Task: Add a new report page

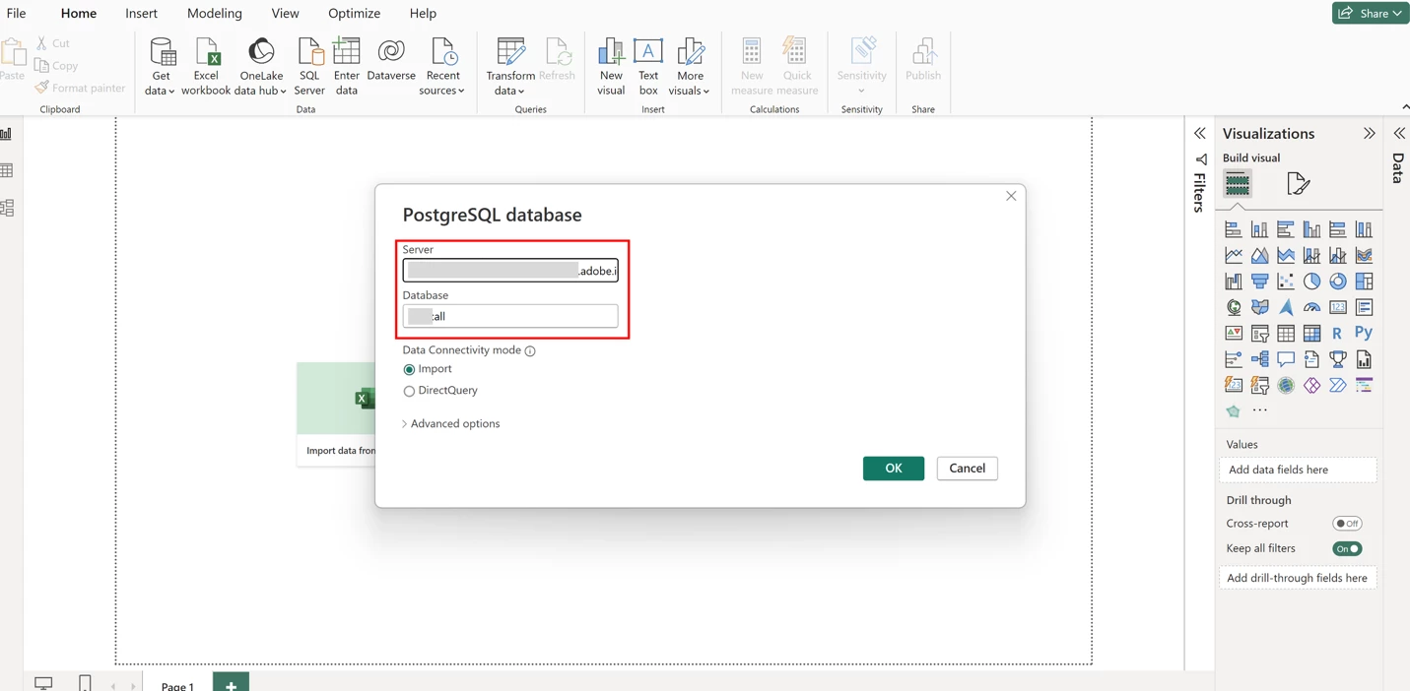Action: (231, 683)
